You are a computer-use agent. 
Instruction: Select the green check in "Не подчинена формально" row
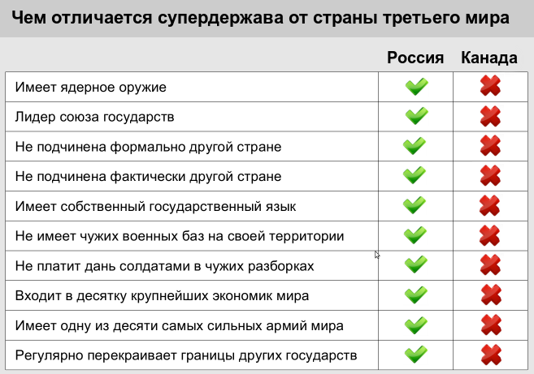[415, 146]
